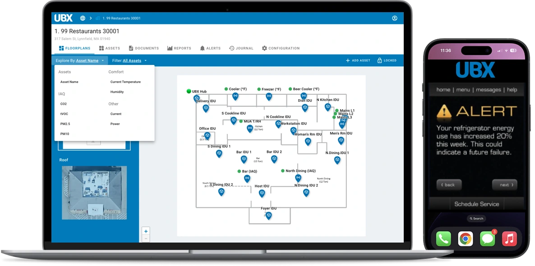Open the Configuration tab

point(281,48)
